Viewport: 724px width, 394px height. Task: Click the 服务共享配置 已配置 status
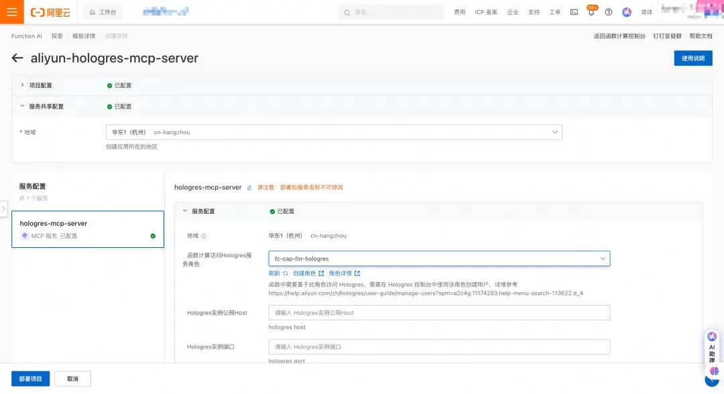coord(119,107)
